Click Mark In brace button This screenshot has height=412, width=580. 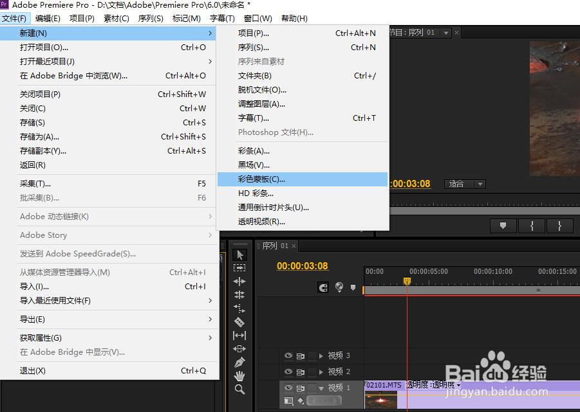532,226
